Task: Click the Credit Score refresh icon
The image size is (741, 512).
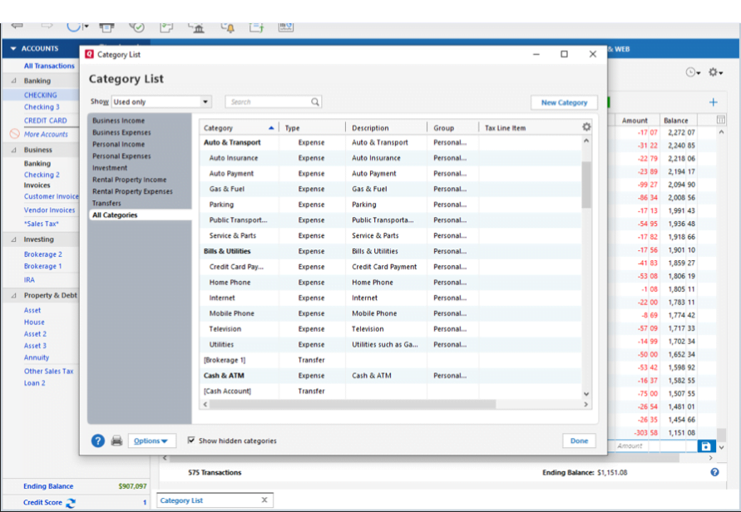Action: pos(71,503)
